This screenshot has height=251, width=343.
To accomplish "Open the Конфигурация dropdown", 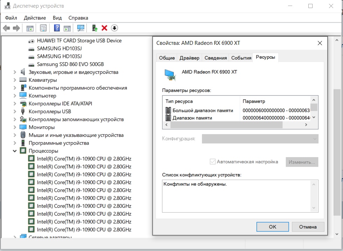I will point(260,139).
